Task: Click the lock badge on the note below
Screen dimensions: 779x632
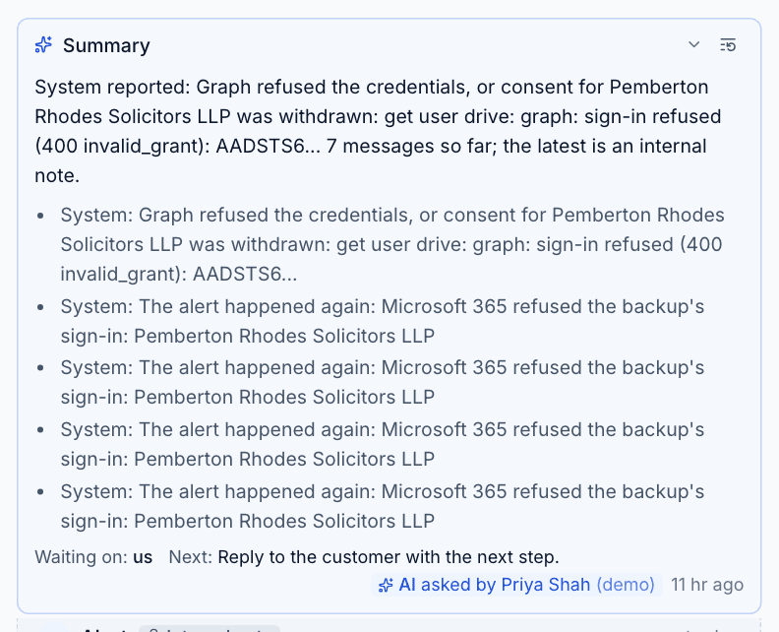Action: 210,629
